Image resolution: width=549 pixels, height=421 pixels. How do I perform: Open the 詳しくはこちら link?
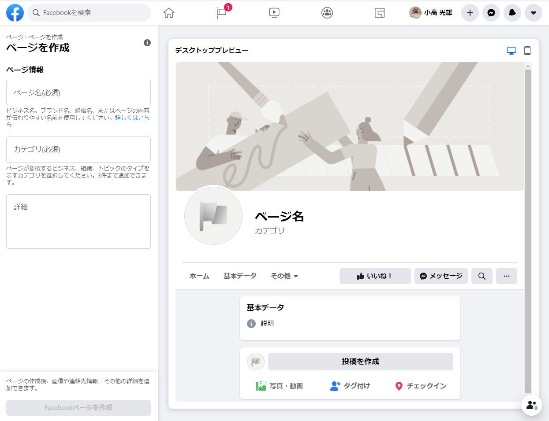[132, 118]
